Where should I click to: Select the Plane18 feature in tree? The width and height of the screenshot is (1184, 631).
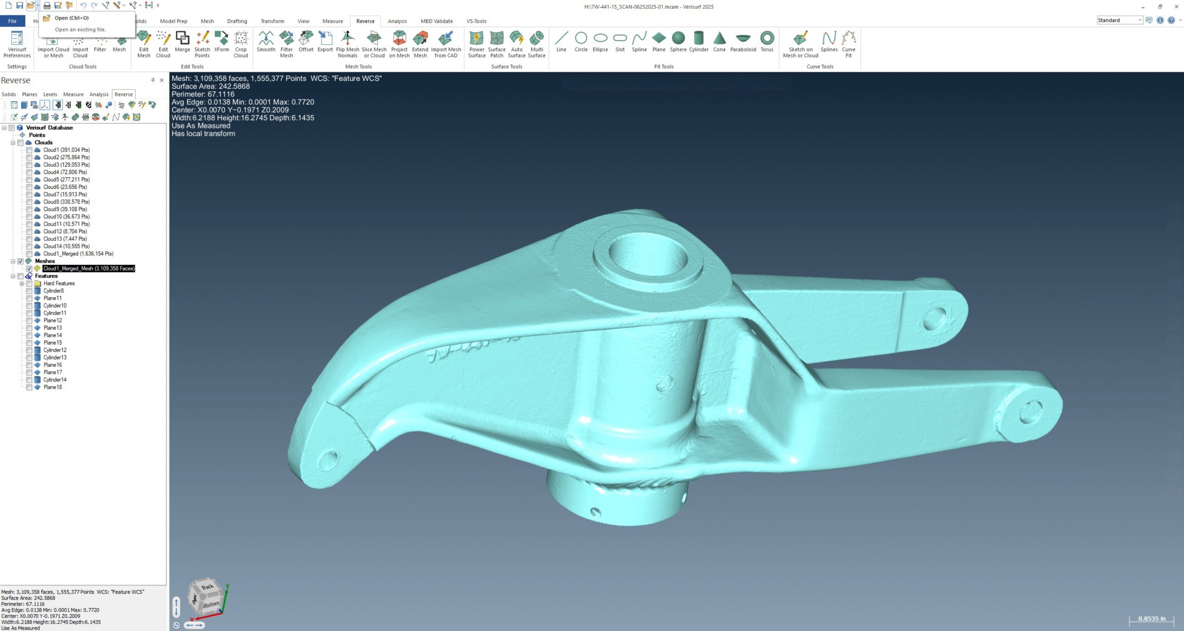click(x=53, y=387)
